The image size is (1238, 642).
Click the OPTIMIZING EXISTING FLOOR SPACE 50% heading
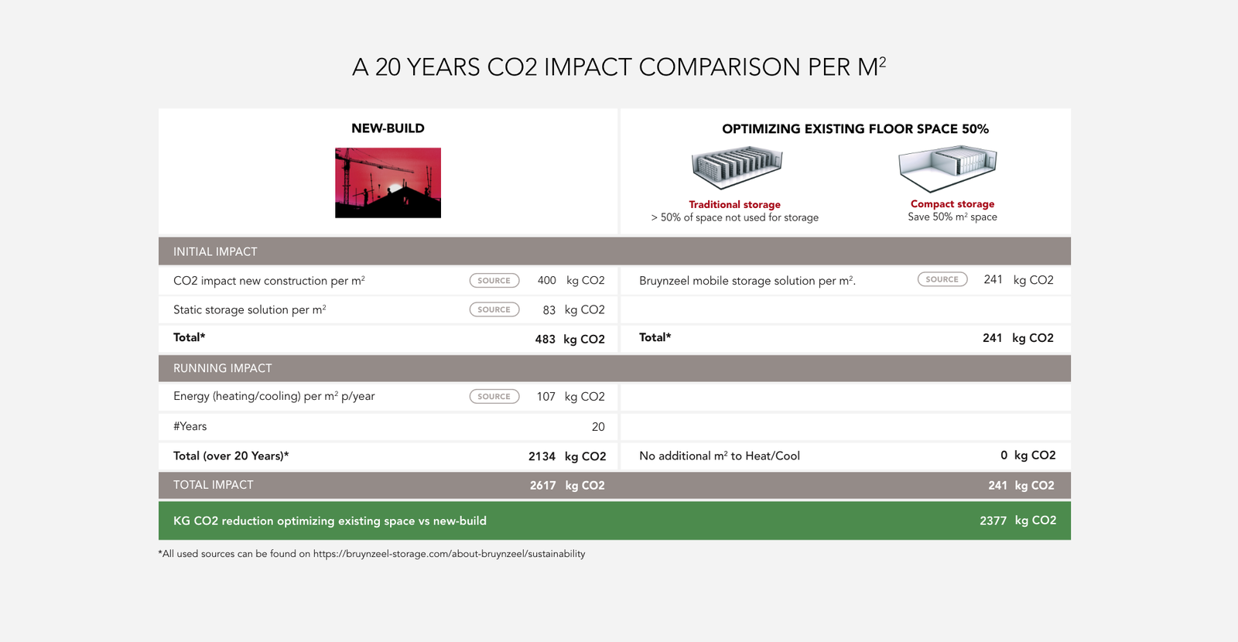click(855, 129)
